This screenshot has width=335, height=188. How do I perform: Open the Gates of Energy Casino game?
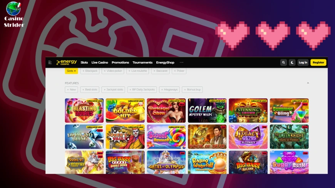84,162
